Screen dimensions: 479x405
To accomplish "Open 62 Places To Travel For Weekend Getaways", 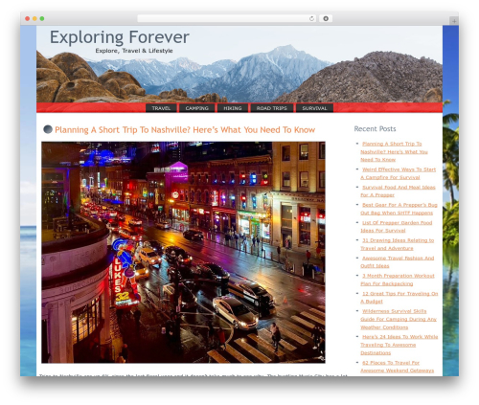I will point(398,367).
